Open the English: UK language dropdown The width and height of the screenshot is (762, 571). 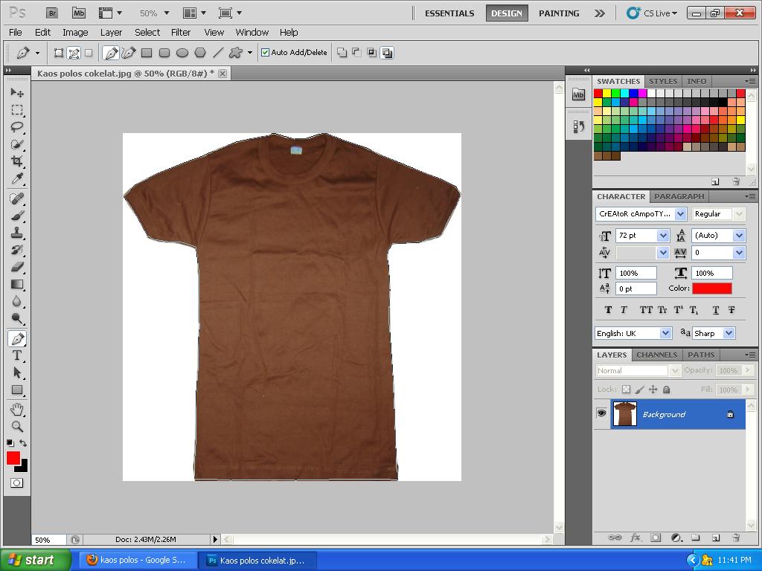pos(665,333)
